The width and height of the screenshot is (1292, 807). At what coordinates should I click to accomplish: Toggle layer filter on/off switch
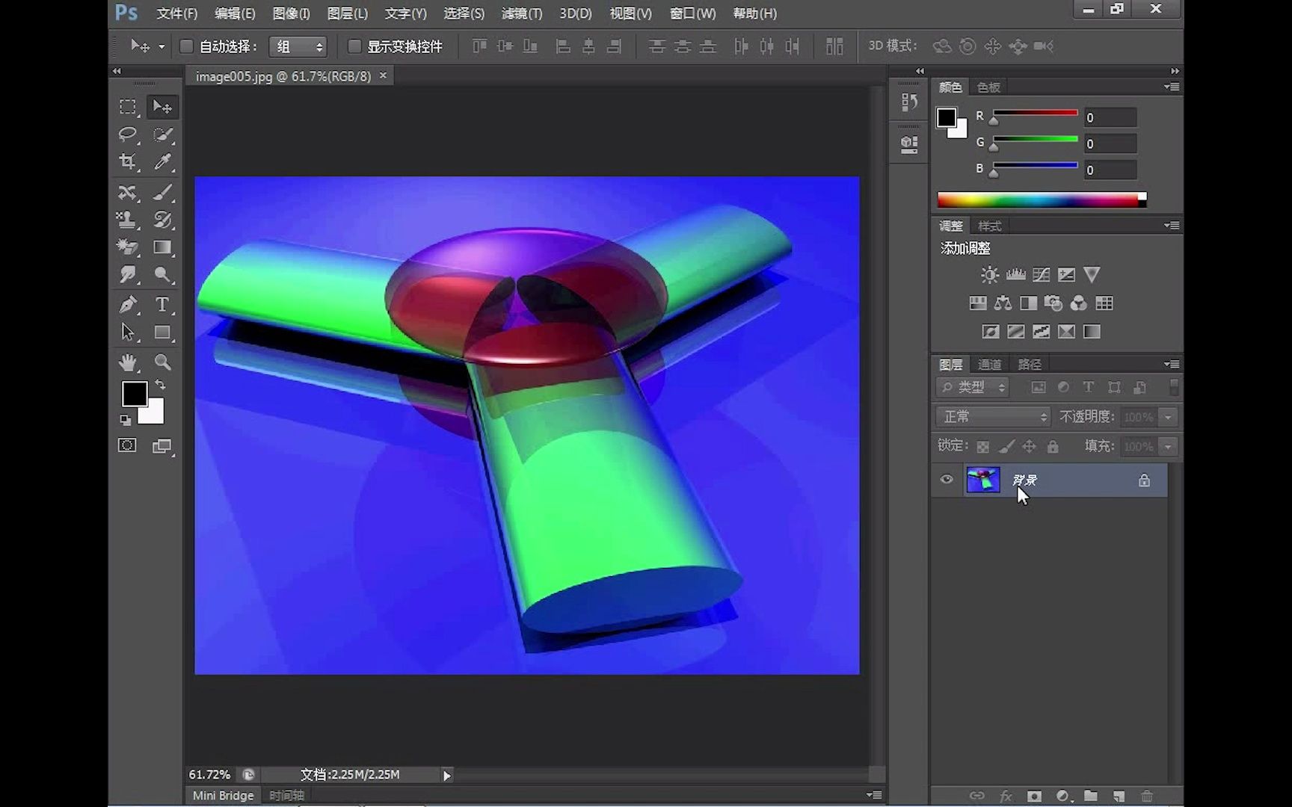pyautogui.click(x=1174, y=387)
